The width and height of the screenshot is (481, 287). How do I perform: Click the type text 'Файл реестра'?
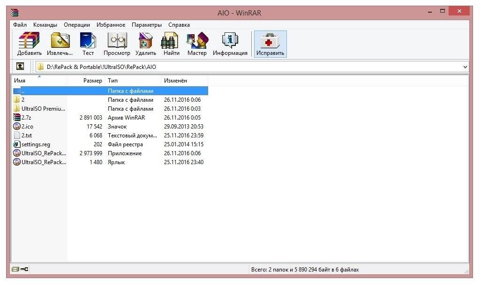(x=125, y=144)
